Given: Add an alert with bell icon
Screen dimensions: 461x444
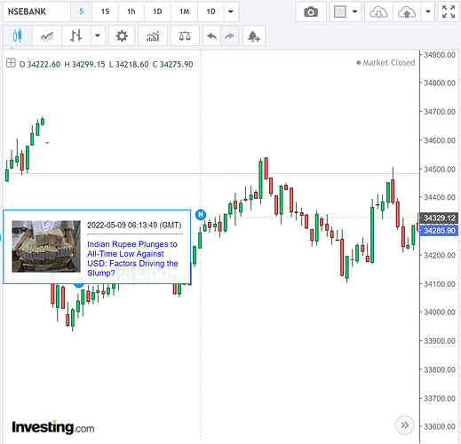Looking at the screenshot, I should coord(254,36).
